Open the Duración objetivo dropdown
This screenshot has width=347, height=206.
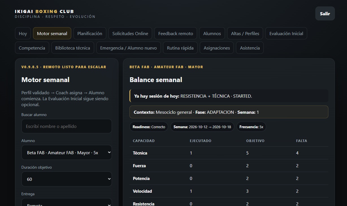point(67,179)
